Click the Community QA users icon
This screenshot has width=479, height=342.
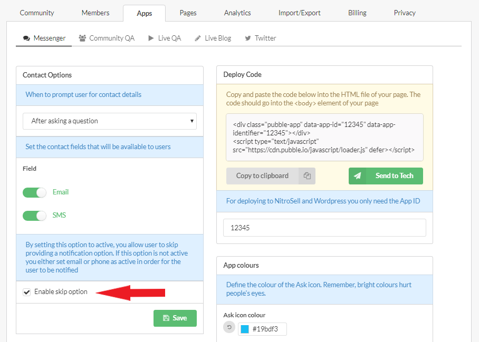pyautogui.click(x=82, y=38)
